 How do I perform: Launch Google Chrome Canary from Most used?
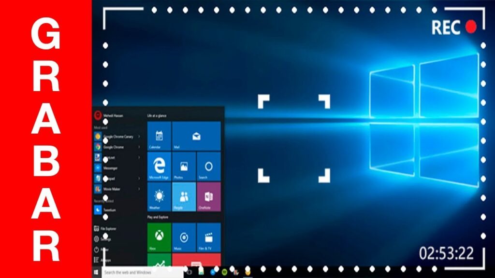tap(117, 137)
